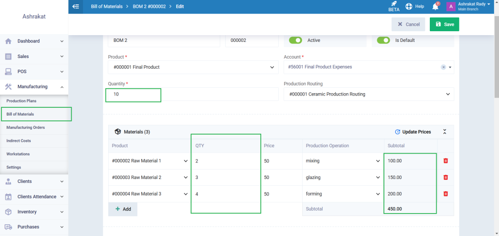Go to BOM 2 #000002 breadcrumb

149,6
